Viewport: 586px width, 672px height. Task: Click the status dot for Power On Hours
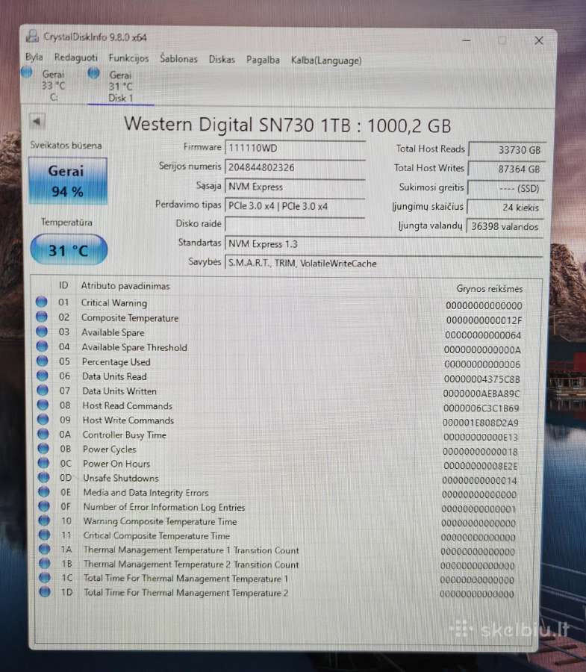[x=44, y=463]
